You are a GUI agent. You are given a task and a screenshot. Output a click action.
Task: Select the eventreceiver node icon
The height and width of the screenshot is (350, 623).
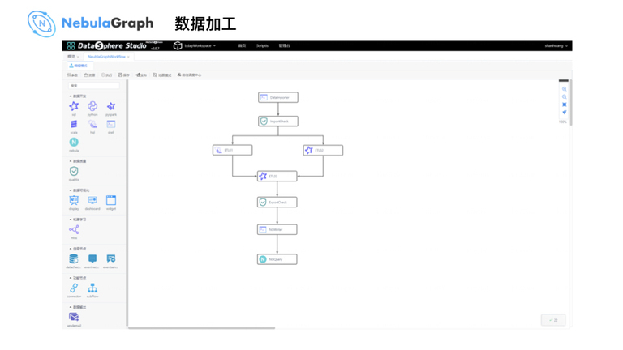pos(92,258)
